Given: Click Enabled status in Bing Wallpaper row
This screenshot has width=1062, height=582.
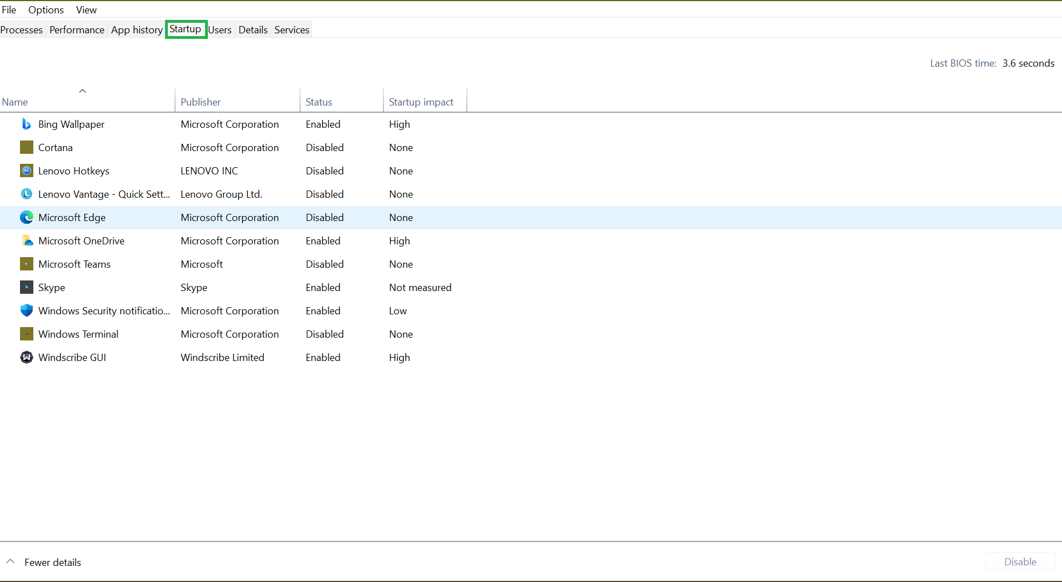Looking at the screenshot, I should (323, 124).
